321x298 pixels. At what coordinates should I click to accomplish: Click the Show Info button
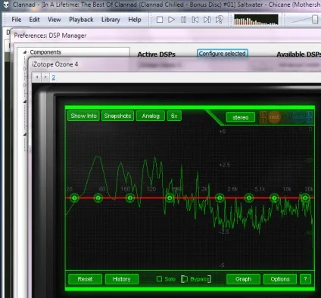point(83,116)
